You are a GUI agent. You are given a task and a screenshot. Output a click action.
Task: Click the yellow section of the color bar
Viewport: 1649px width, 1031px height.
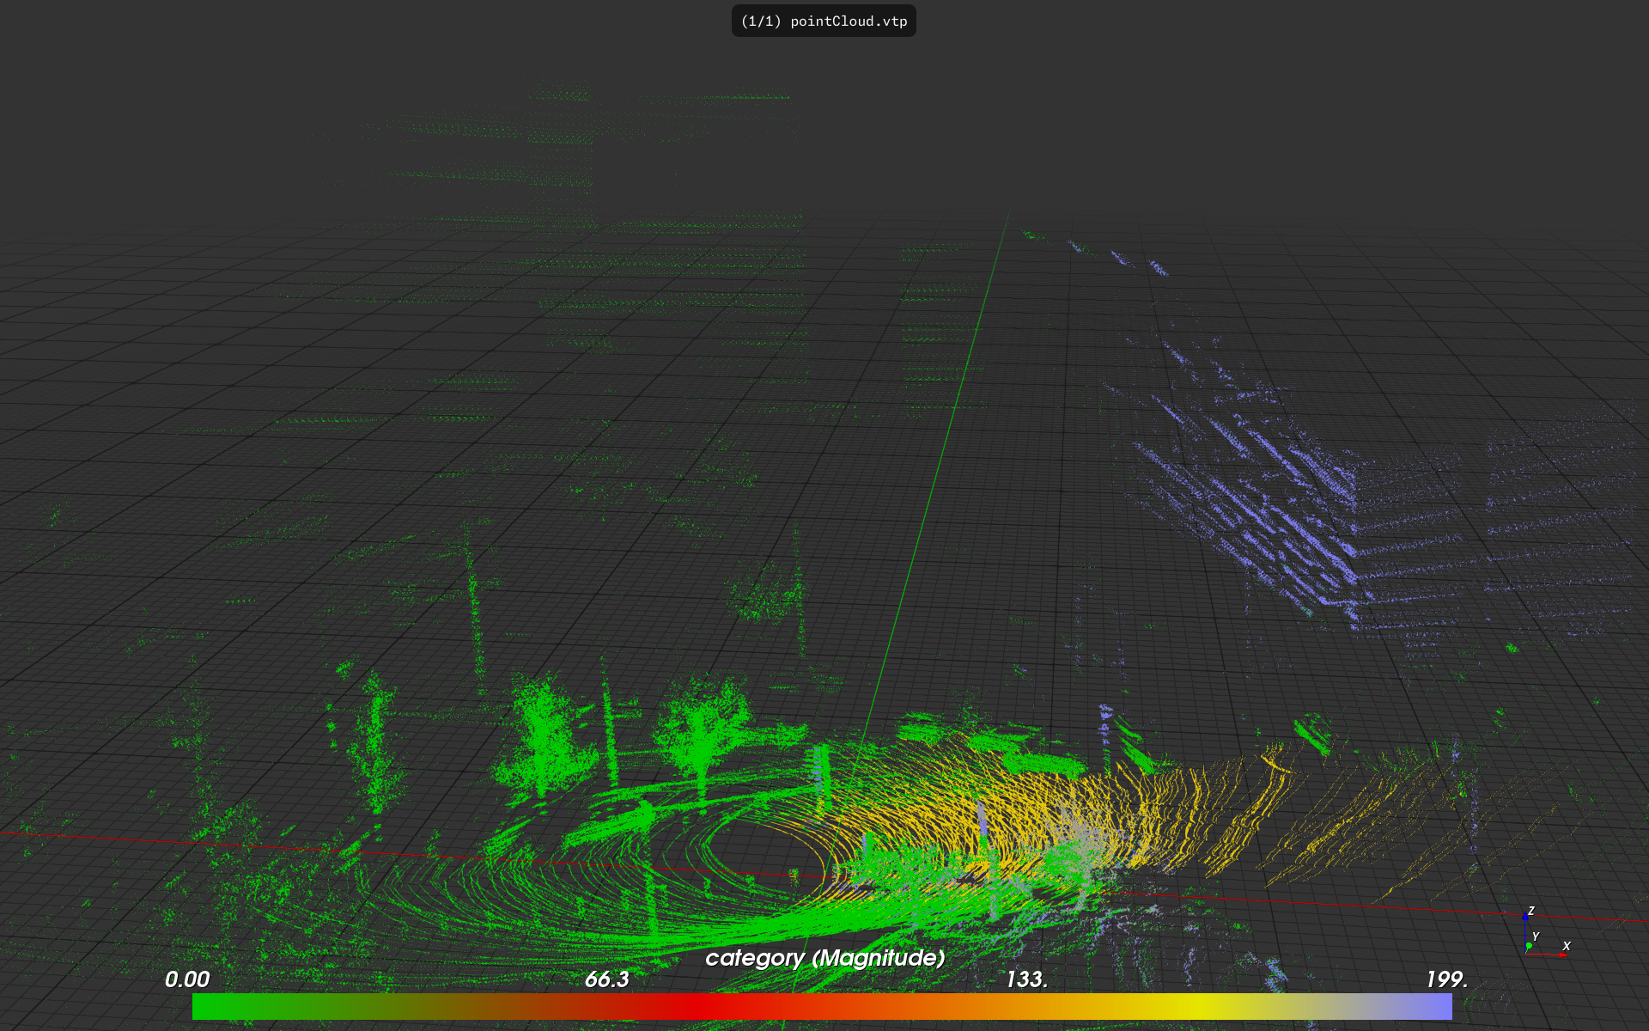(1202, 1007)
